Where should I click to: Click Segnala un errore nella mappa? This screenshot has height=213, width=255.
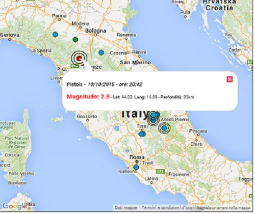tap(224, 208)
